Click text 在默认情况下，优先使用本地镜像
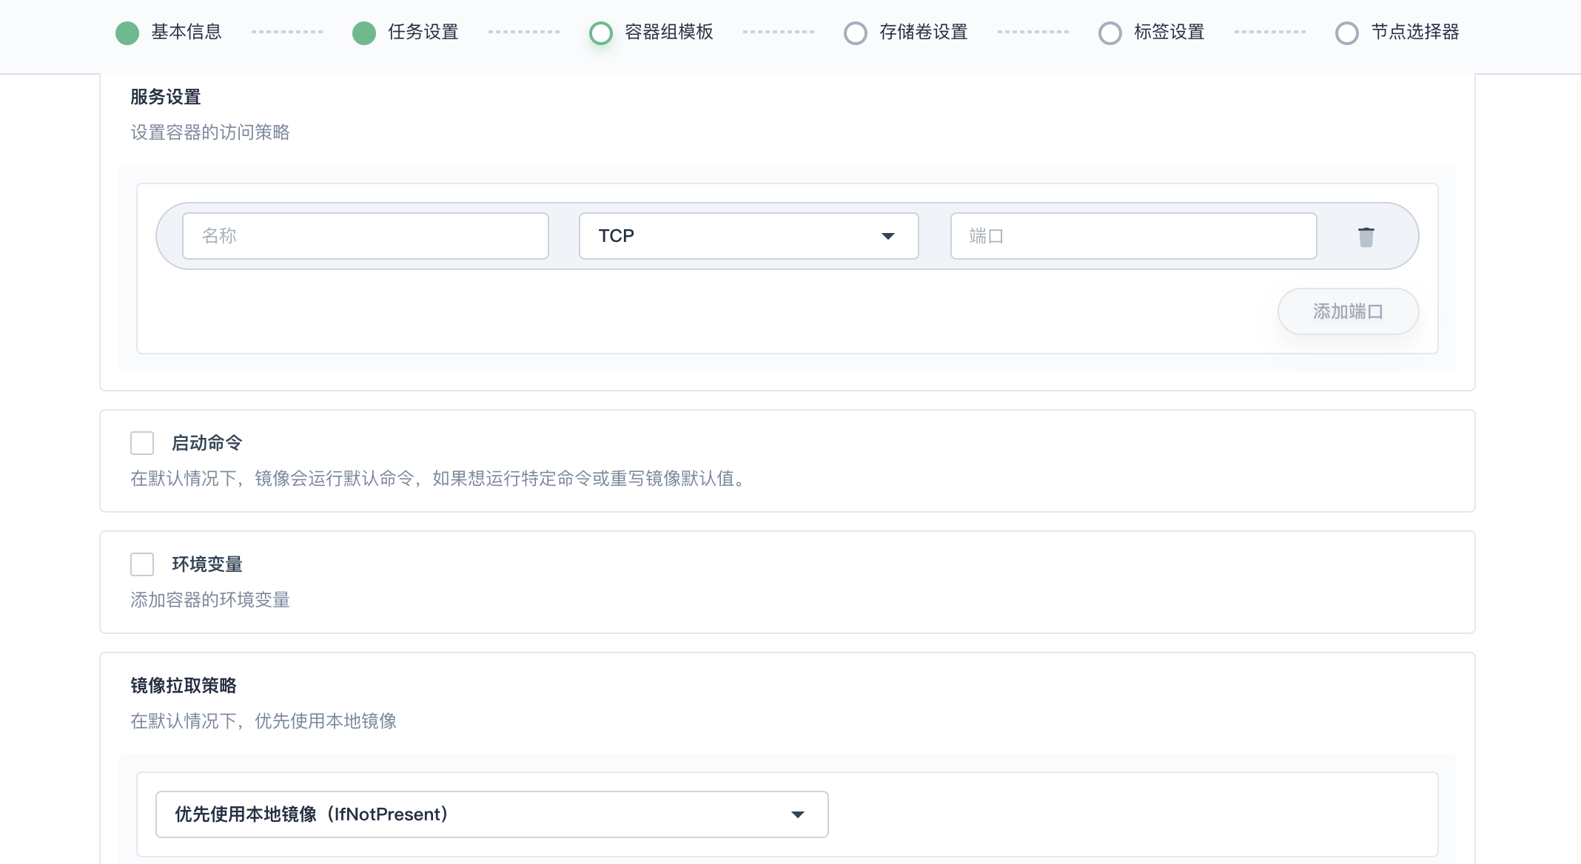Screen dimensions: 1581x864 pyautogui.click(x=263, y=721)
